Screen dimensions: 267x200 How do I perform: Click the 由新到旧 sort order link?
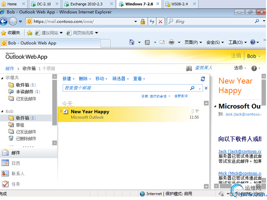[x=181, y=96]
